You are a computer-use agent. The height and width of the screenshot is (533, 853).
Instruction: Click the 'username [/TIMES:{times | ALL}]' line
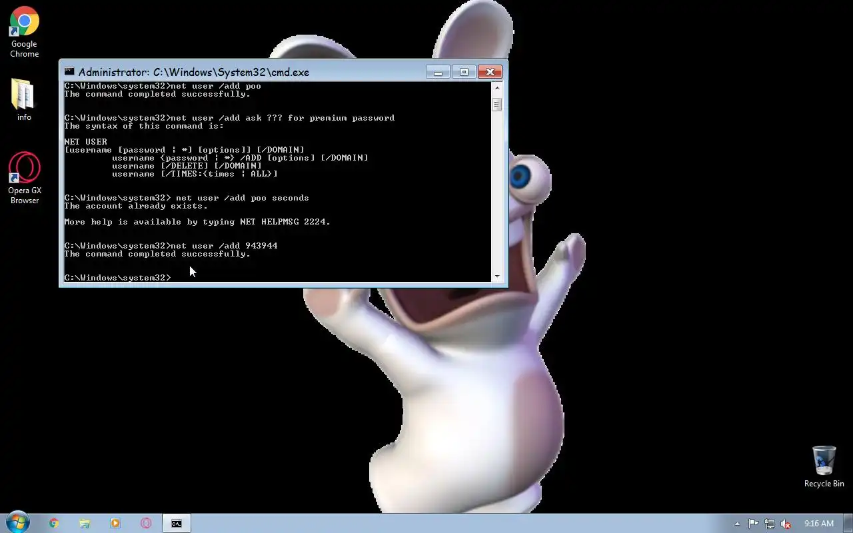[195, 174]
